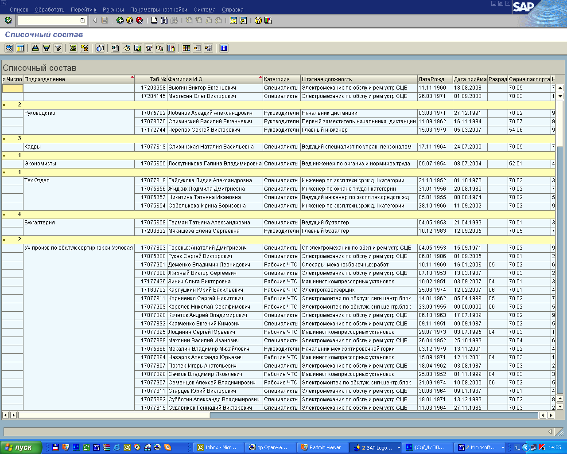
Task: Open the Customize local layout icon
Action: pos(268,20)
